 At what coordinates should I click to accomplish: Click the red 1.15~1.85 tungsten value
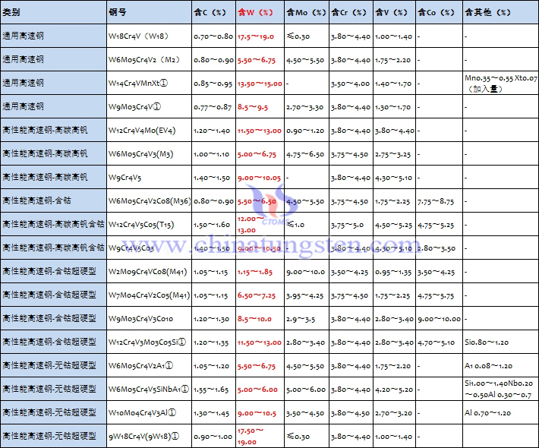click(x=255, y=272)
